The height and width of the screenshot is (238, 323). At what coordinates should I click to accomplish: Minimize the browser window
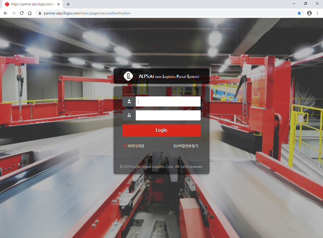tap(294, 4)
